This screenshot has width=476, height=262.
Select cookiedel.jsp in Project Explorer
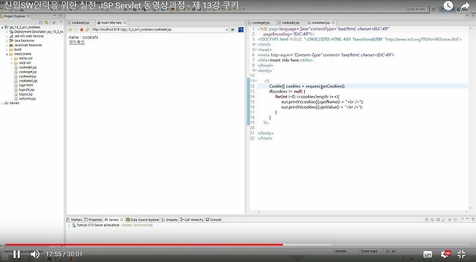28,67
